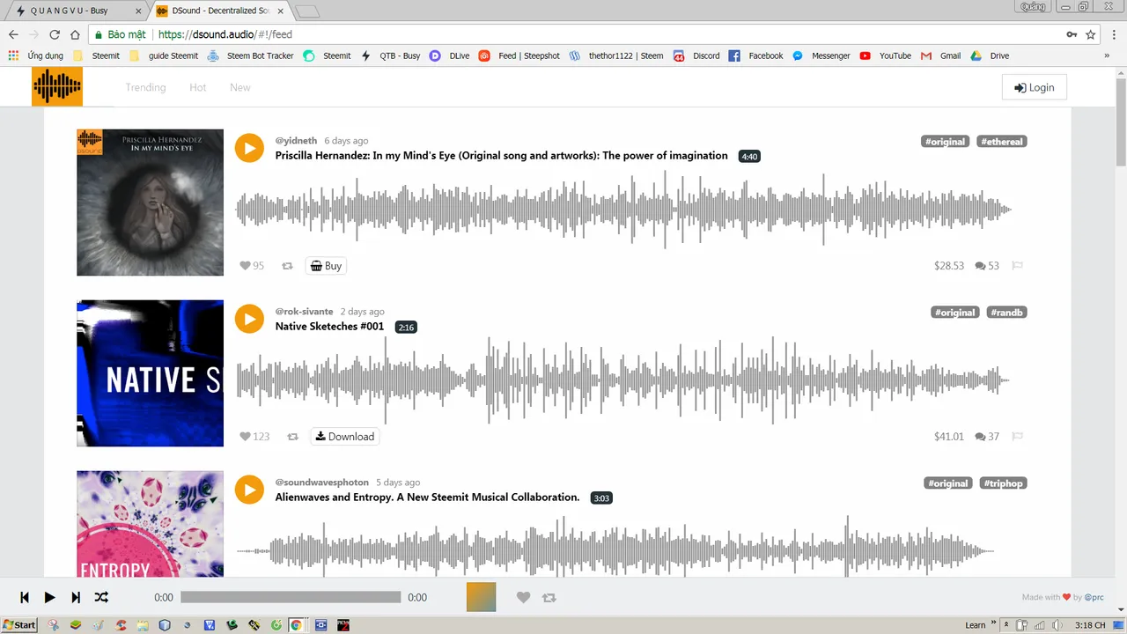Switch to the Hot tab

click(198, 87)
